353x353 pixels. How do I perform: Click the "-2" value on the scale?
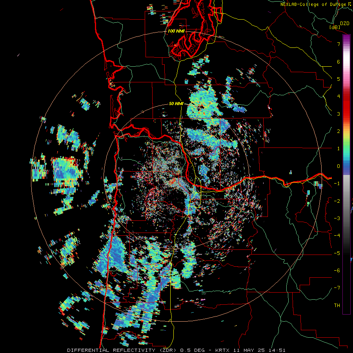coord(337,201)
